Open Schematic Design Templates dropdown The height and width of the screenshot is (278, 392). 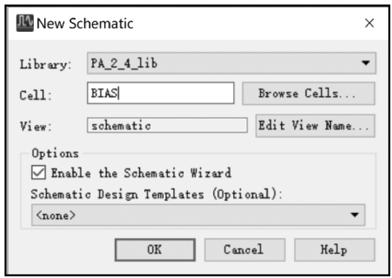tap(198, 215)
